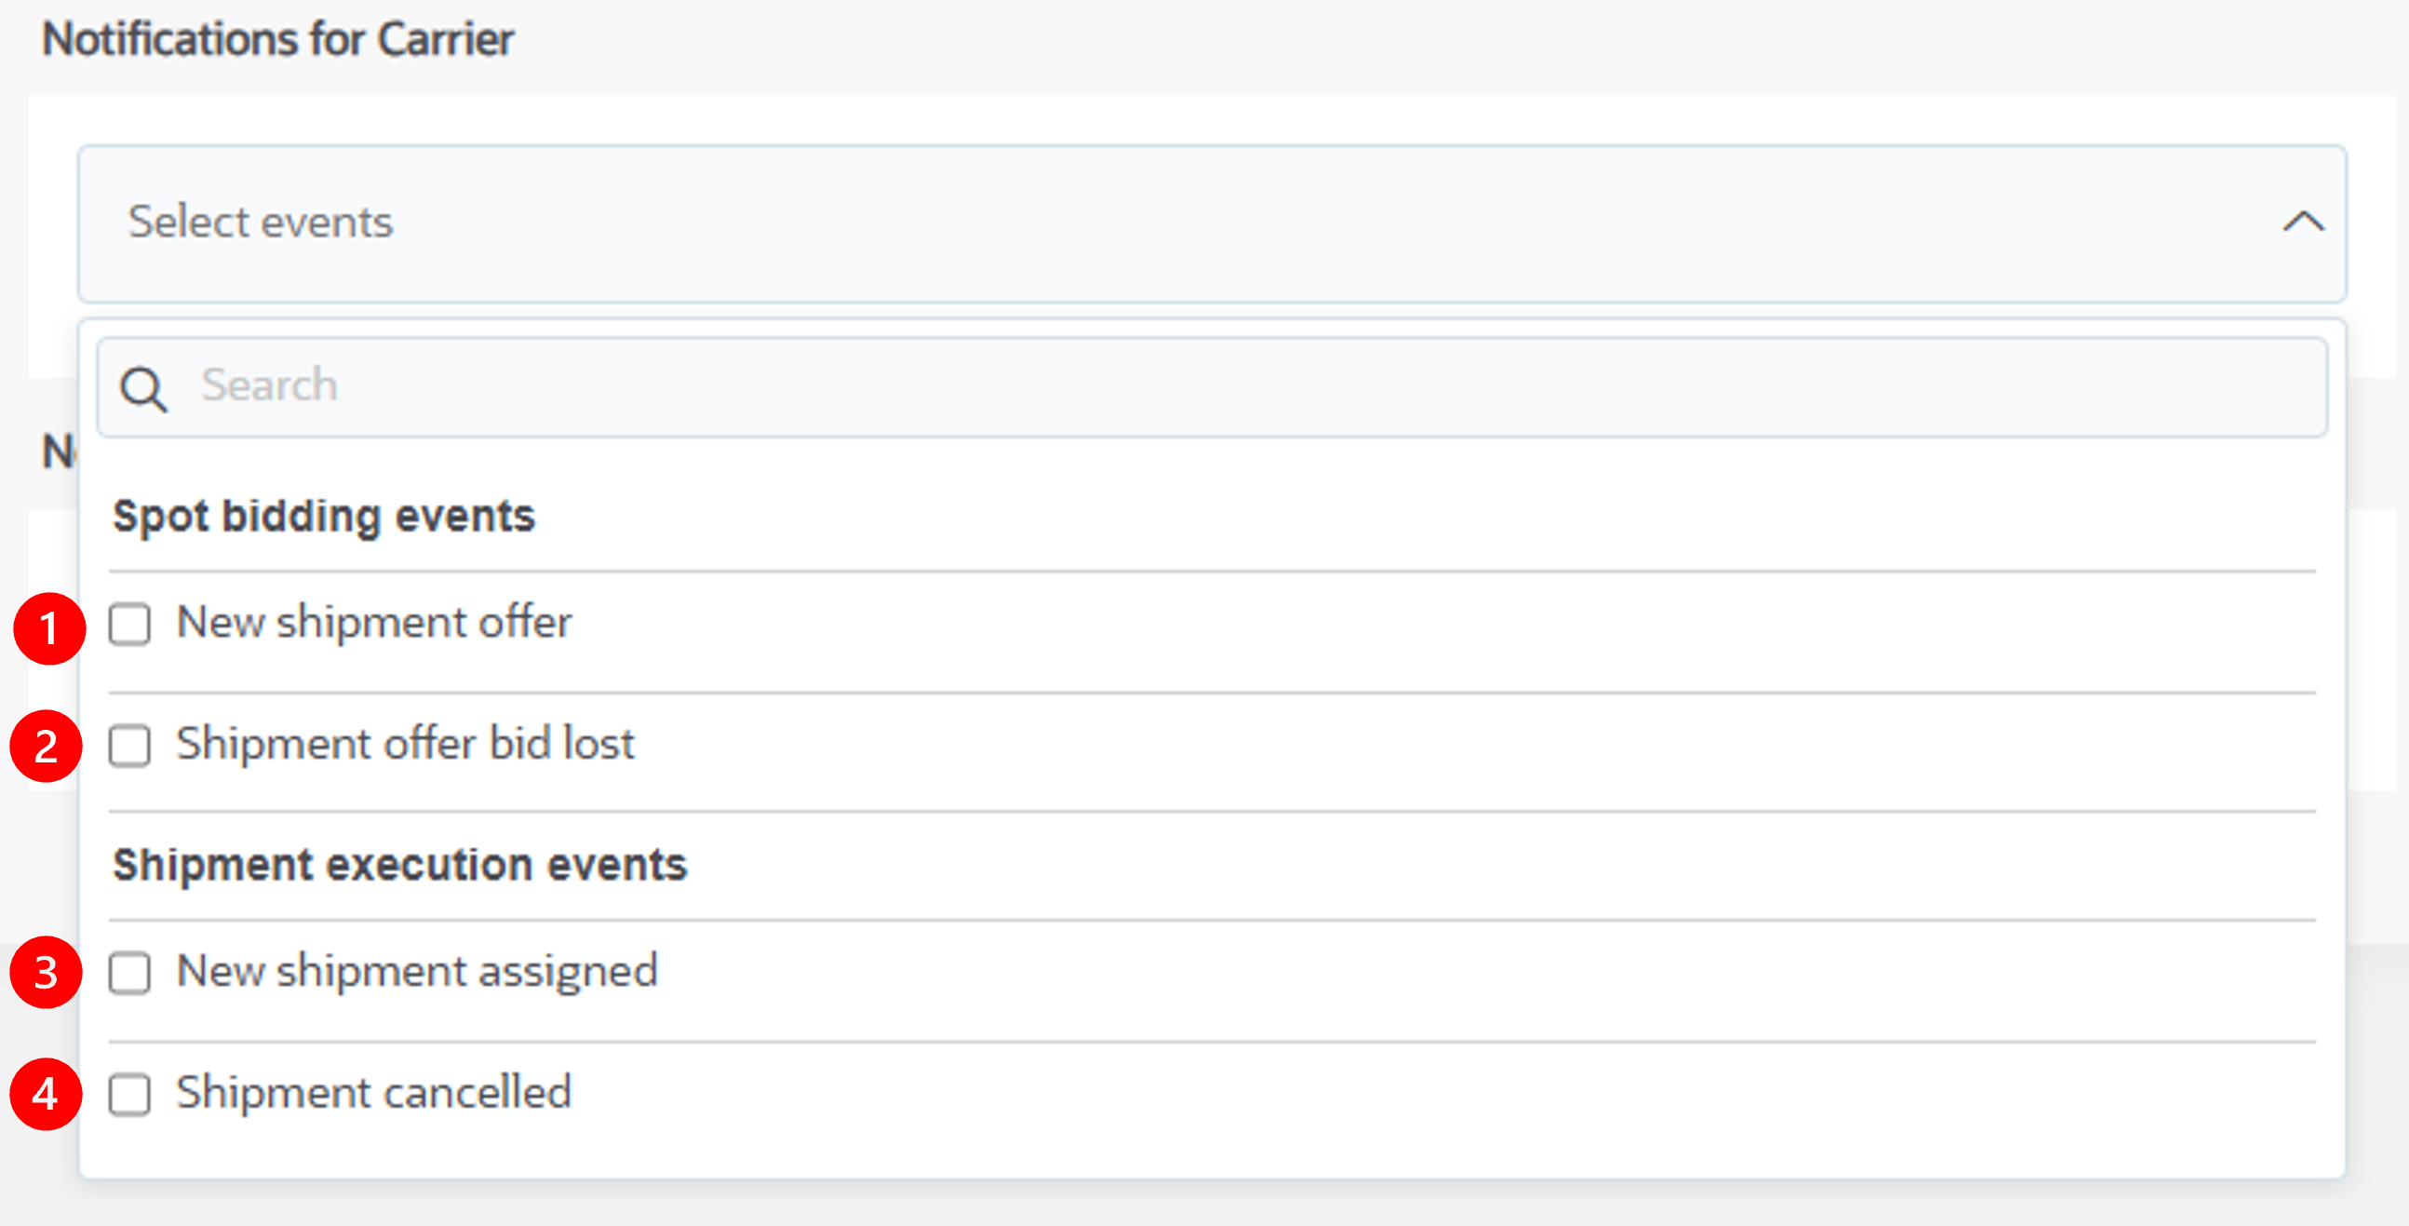Image resolution: width=2409 pixels, height=1226 pixels.
Task: Tick the New shipment assigned checkbox
Action: tap(129, 973)
